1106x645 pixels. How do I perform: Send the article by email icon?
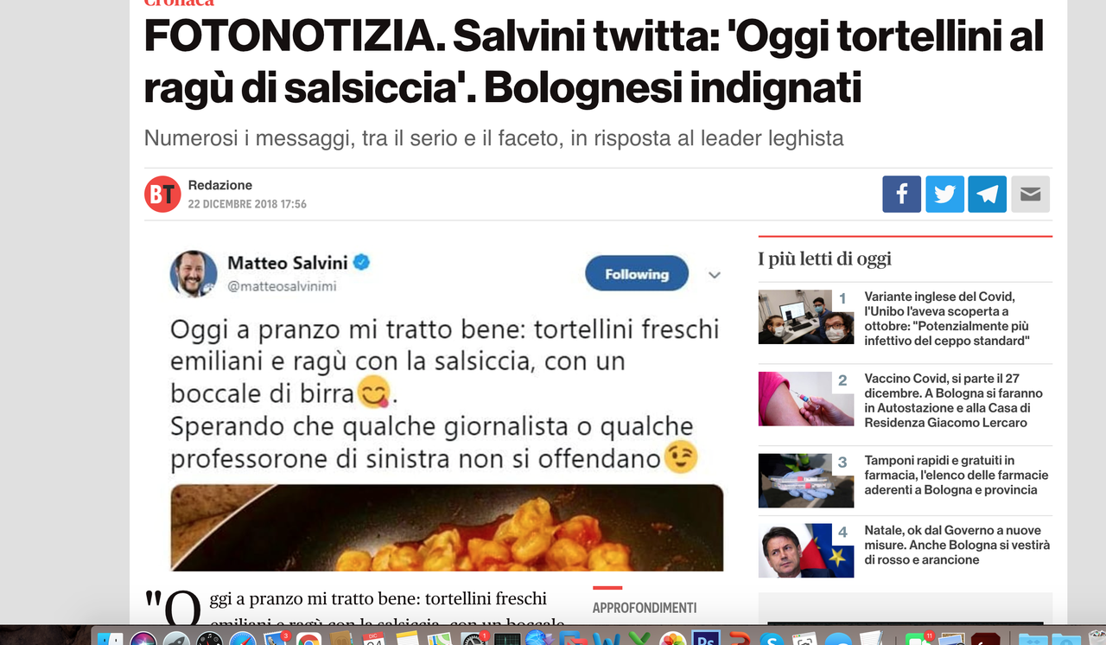[1030, 194]
